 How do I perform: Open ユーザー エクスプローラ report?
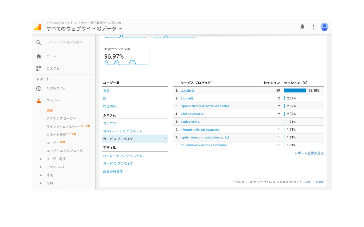coord(65,151)
